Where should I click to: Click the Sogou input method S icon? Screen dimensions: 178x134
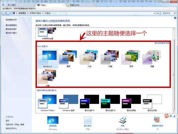click(x=167, y=116)
